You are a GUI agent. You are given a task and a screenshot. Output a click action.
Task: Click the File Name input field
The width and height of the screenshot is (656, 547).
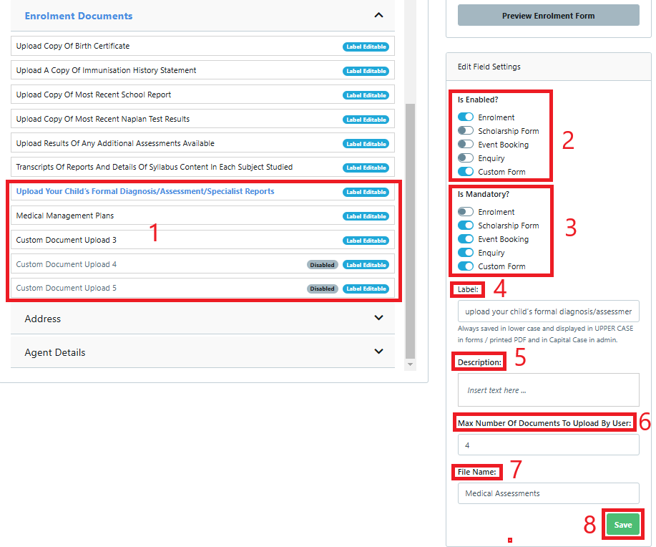point(548,493)
